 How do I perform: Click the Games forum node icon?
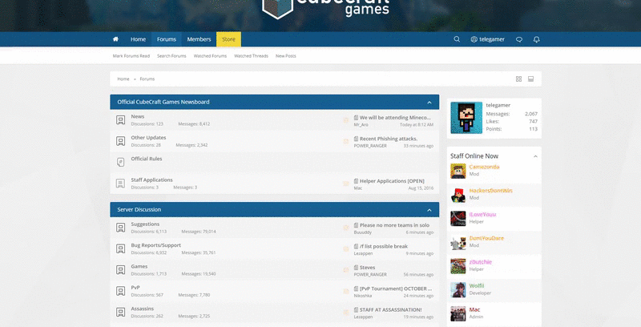121,270
